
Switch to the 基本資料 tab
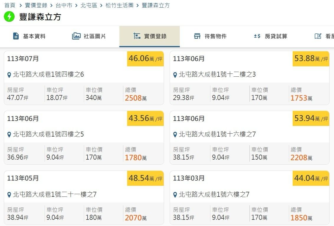[34, 36]
